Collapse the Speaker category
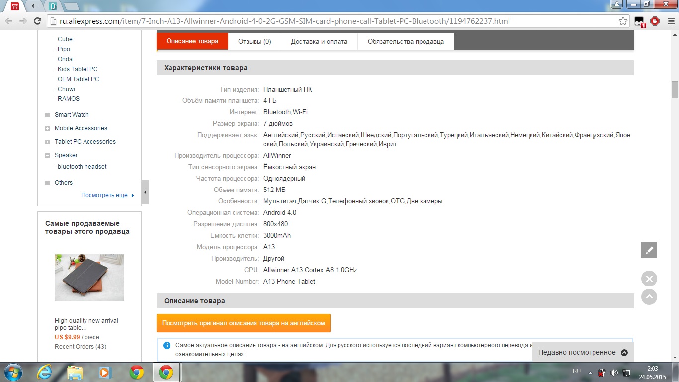 click(x=48, y=155)
